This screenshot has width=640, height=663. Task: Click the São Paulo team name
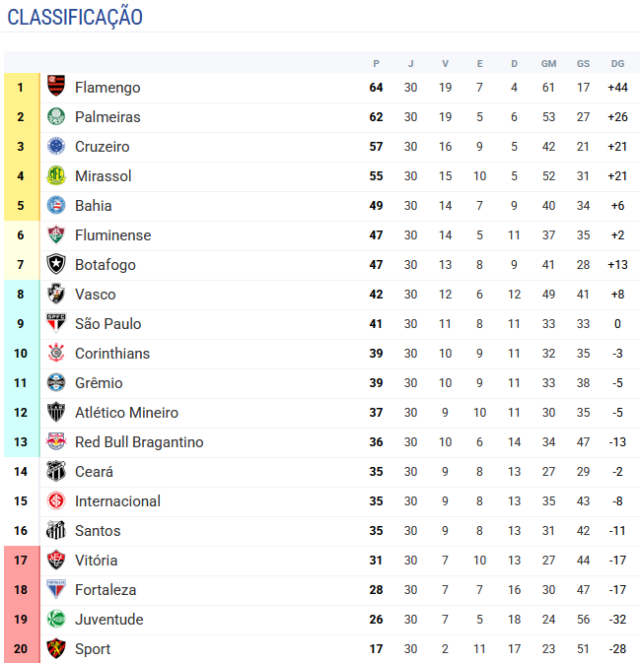pos(107,324)
